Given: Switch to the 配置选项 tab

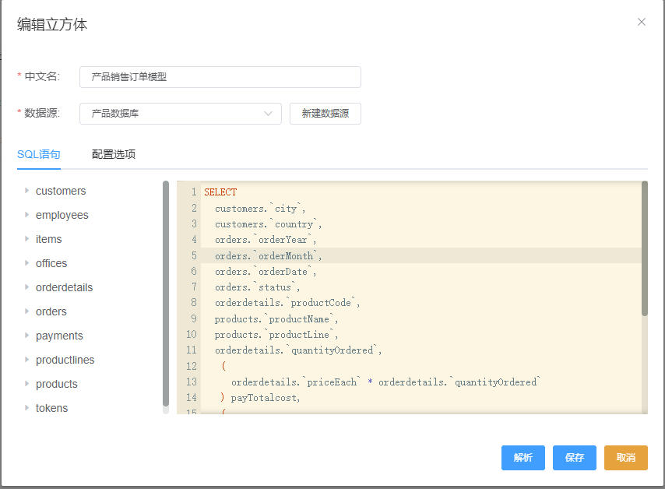Looking at the screenshot, I should click(x=114, y=154).
